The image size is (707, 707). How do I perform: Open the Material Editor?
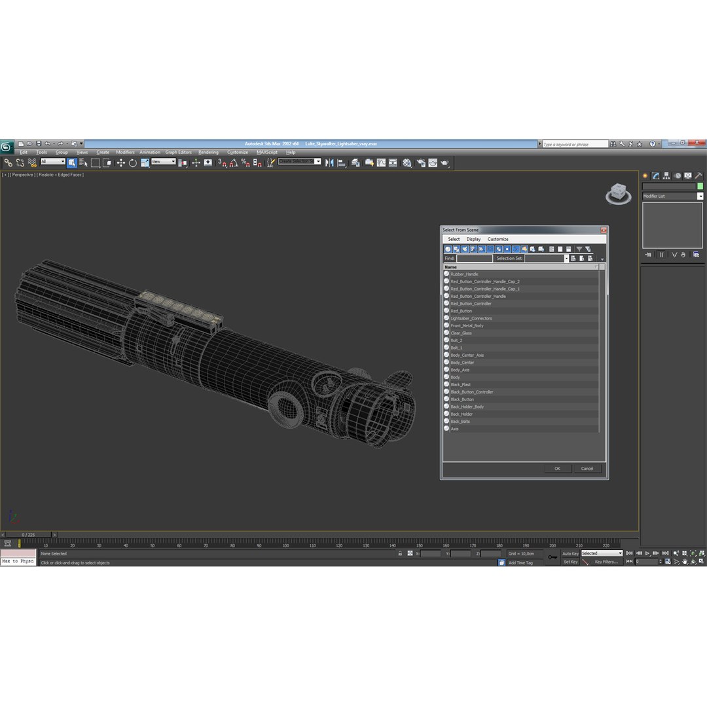click(407, 163)
